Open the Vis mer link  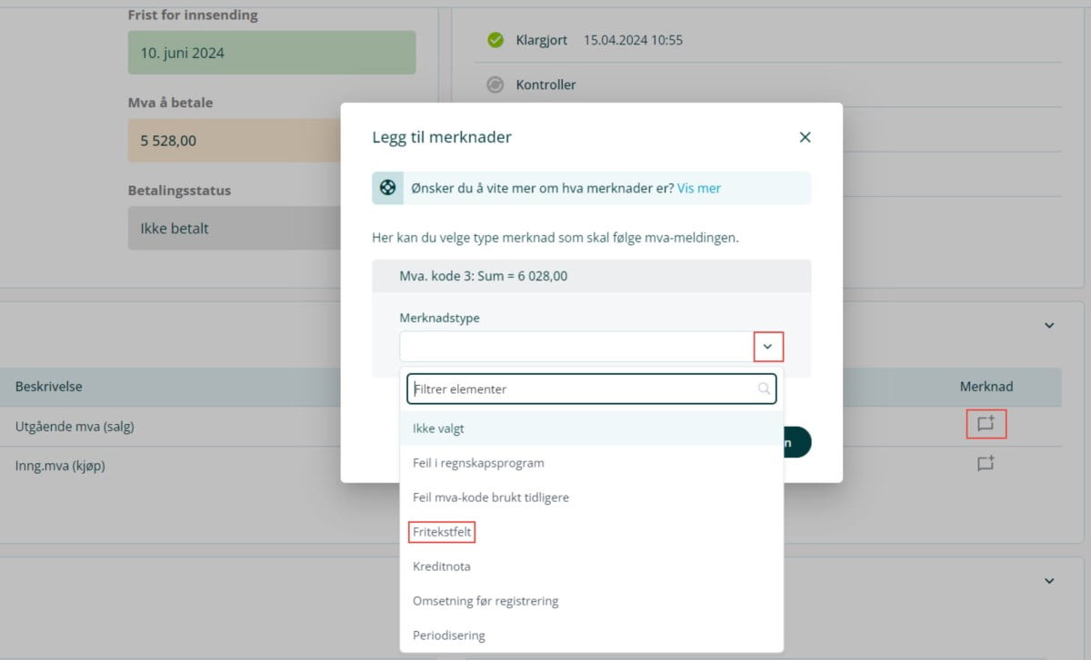point(699,188)
